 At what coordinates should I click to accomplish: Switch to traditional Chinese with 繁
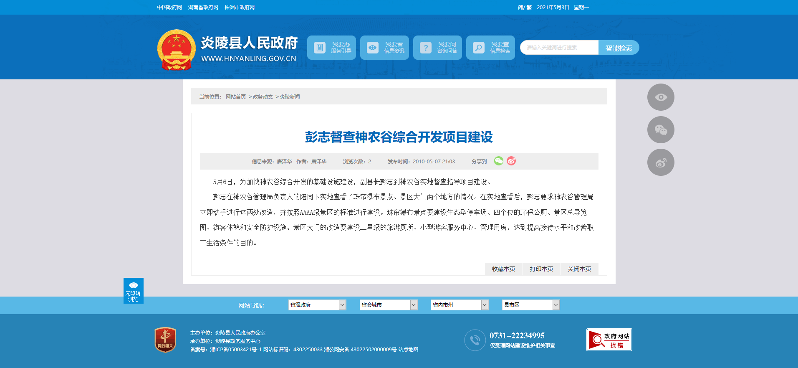point(529,8)
